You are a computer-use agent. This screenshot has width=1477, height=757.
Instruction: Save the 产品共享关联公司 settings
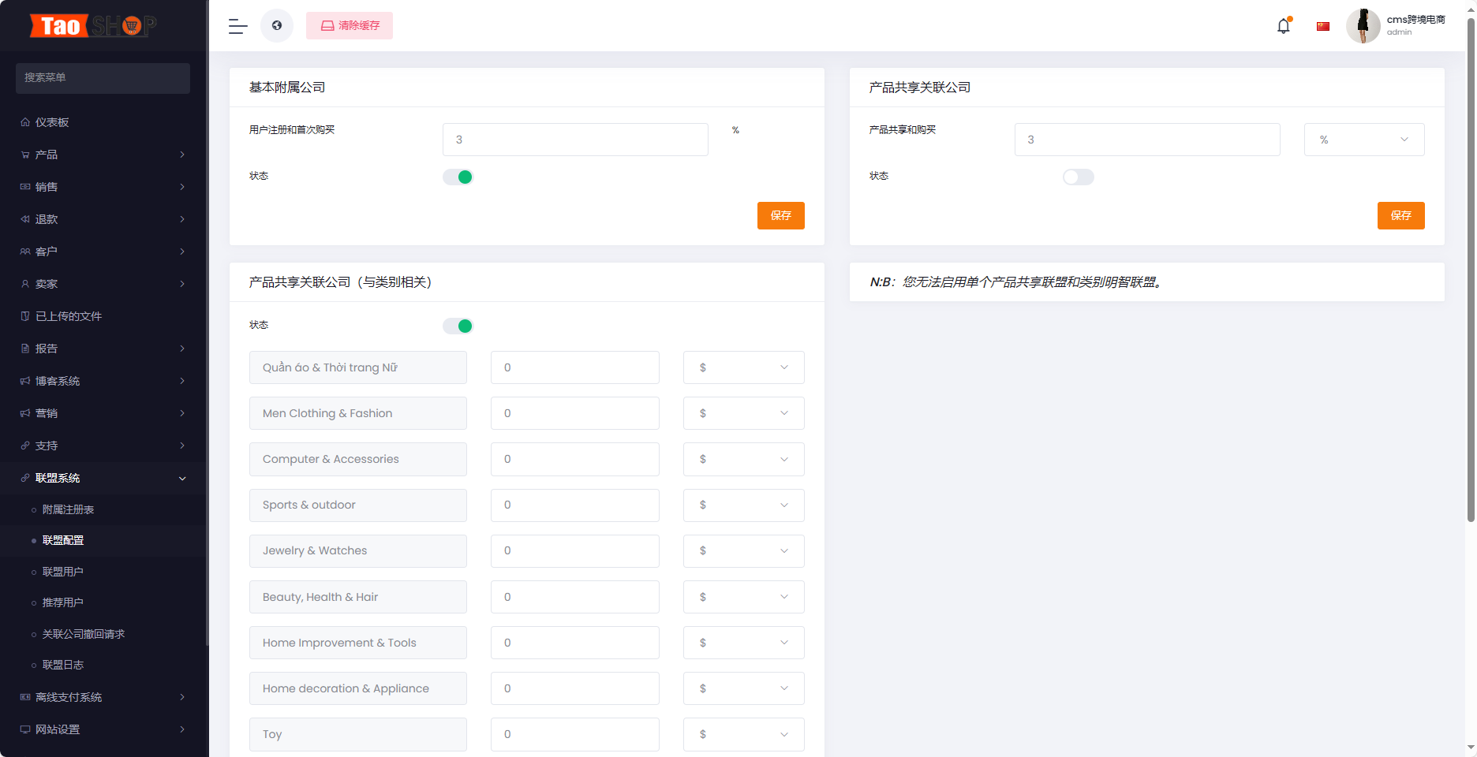(x=1401, y=216)
